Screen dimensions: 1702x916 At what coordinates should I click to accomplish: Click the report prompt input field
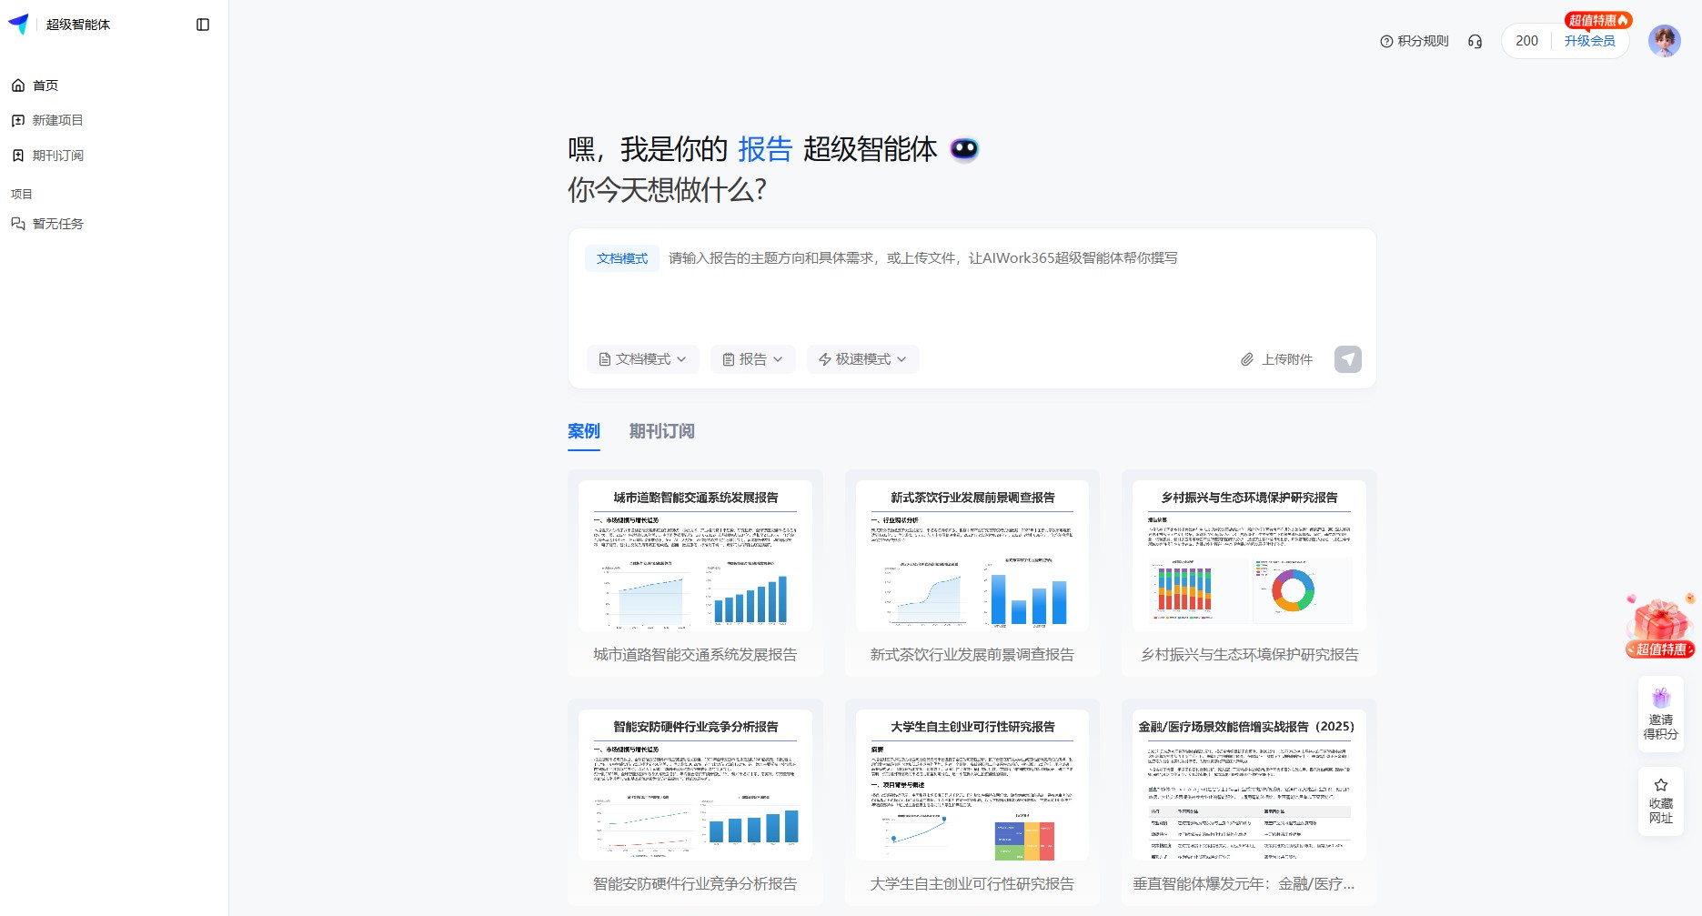tap(972, 287)
